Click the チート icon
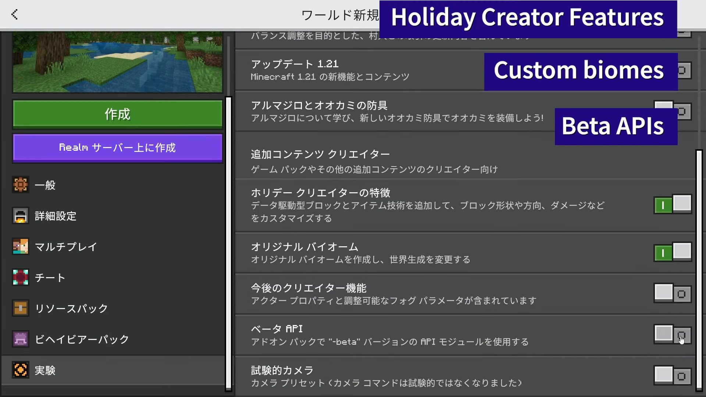The height and width of the screenshot is (397, 706). 21,278
